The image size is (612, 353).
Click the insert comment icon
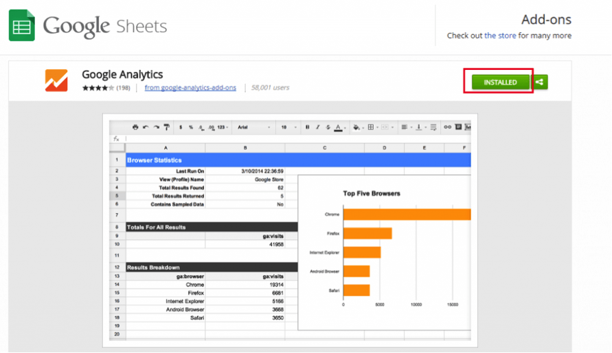[x=458, y=127]
